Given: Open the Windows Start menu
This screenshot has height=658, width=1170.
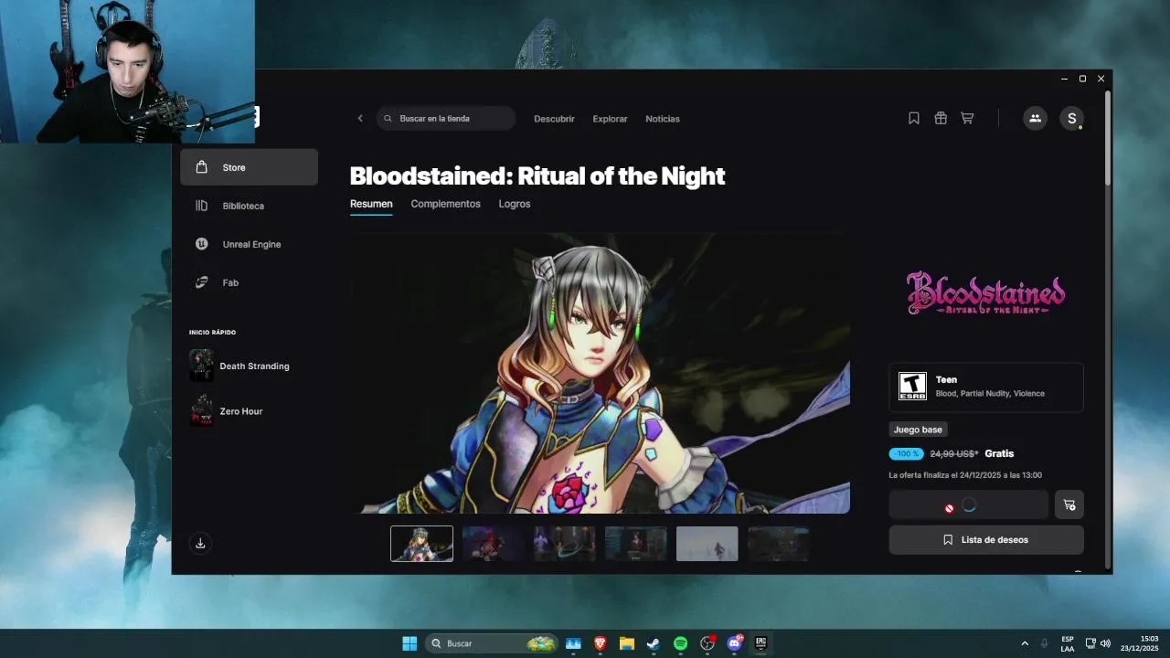Looking at the screenshot, I should 409,643.
